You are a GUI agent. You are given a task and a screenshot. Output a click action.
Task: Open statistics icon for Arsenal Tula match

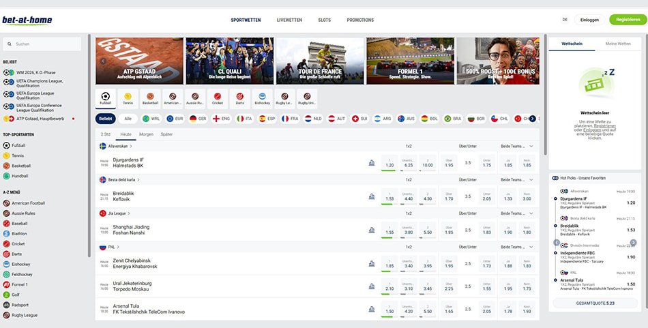point(372,309)
